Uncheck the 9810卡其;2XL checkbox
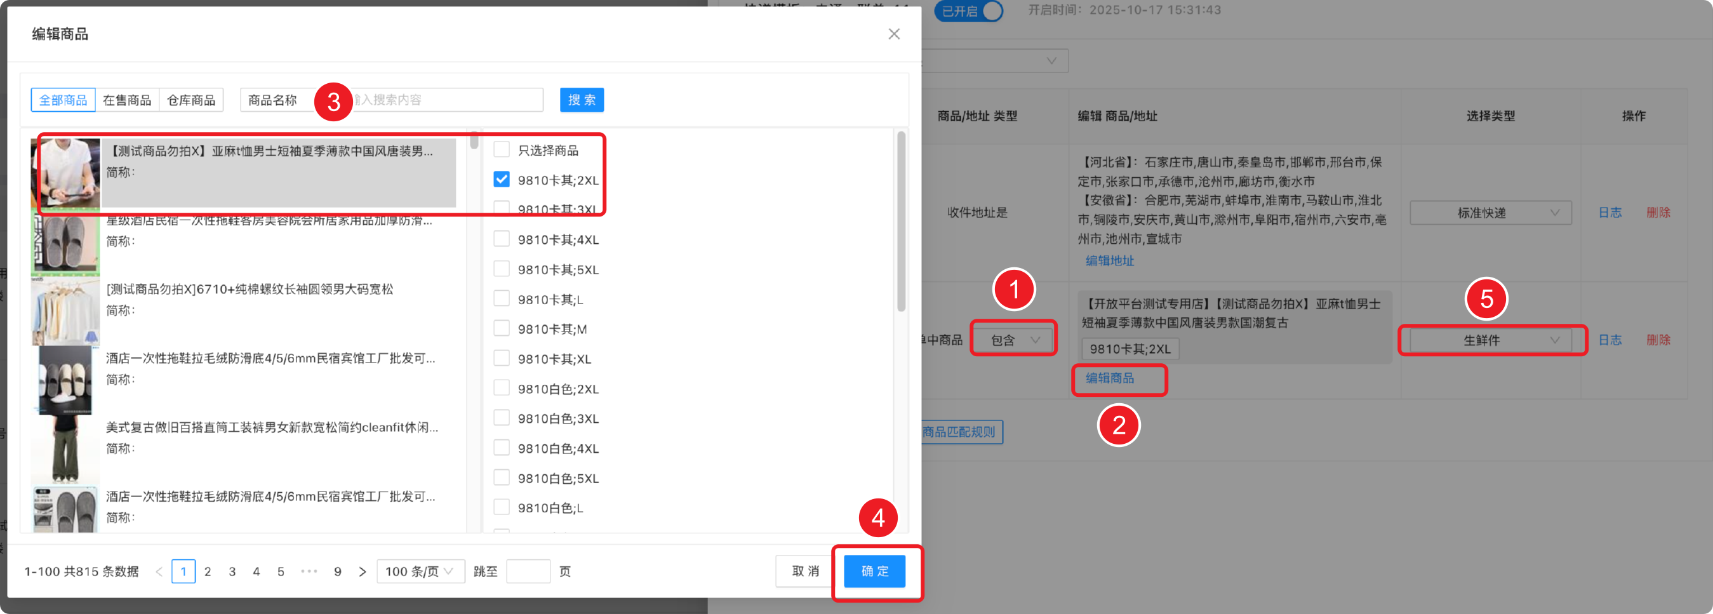This screenshot has width=1713, height=614. coord(502,180)
